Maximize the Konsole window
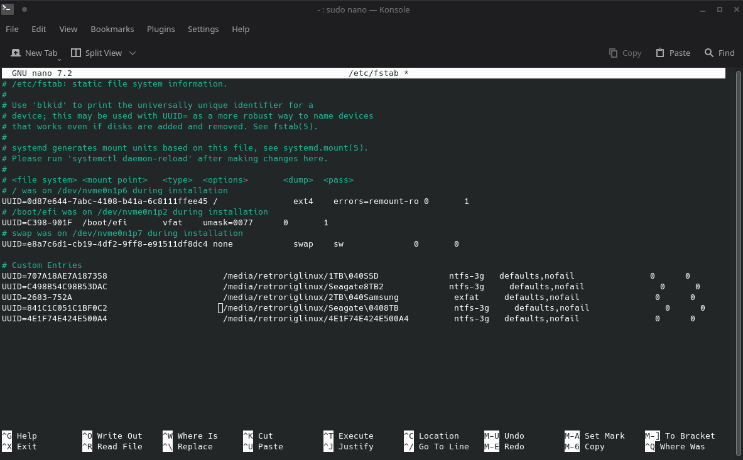The height and width of the screenshot is (460, 743). 720,9
